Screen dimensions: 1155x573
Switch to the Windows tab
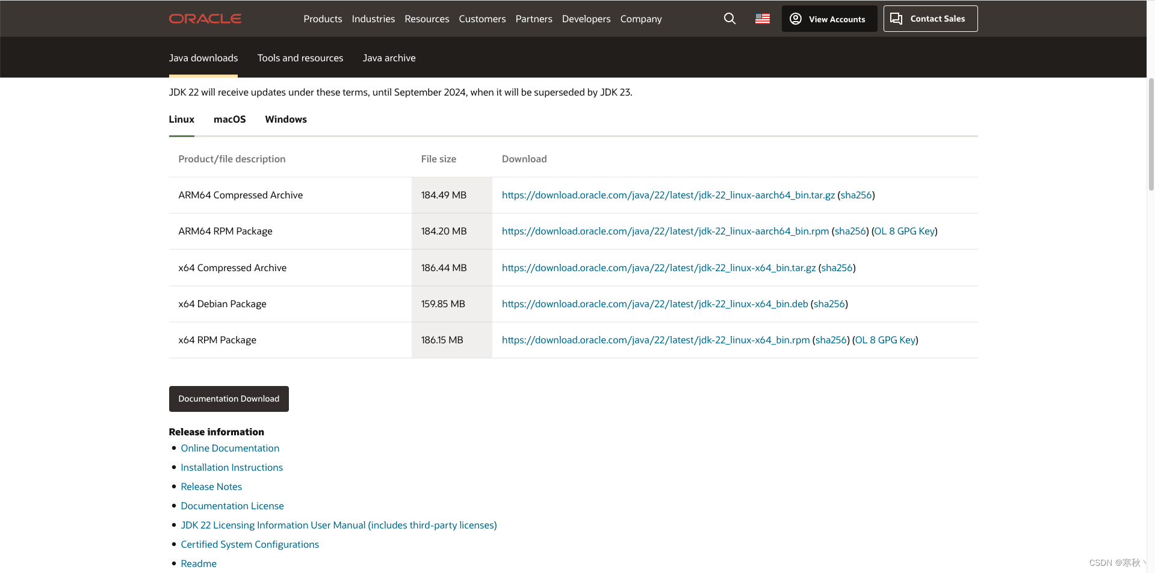[x=286, y=119]
